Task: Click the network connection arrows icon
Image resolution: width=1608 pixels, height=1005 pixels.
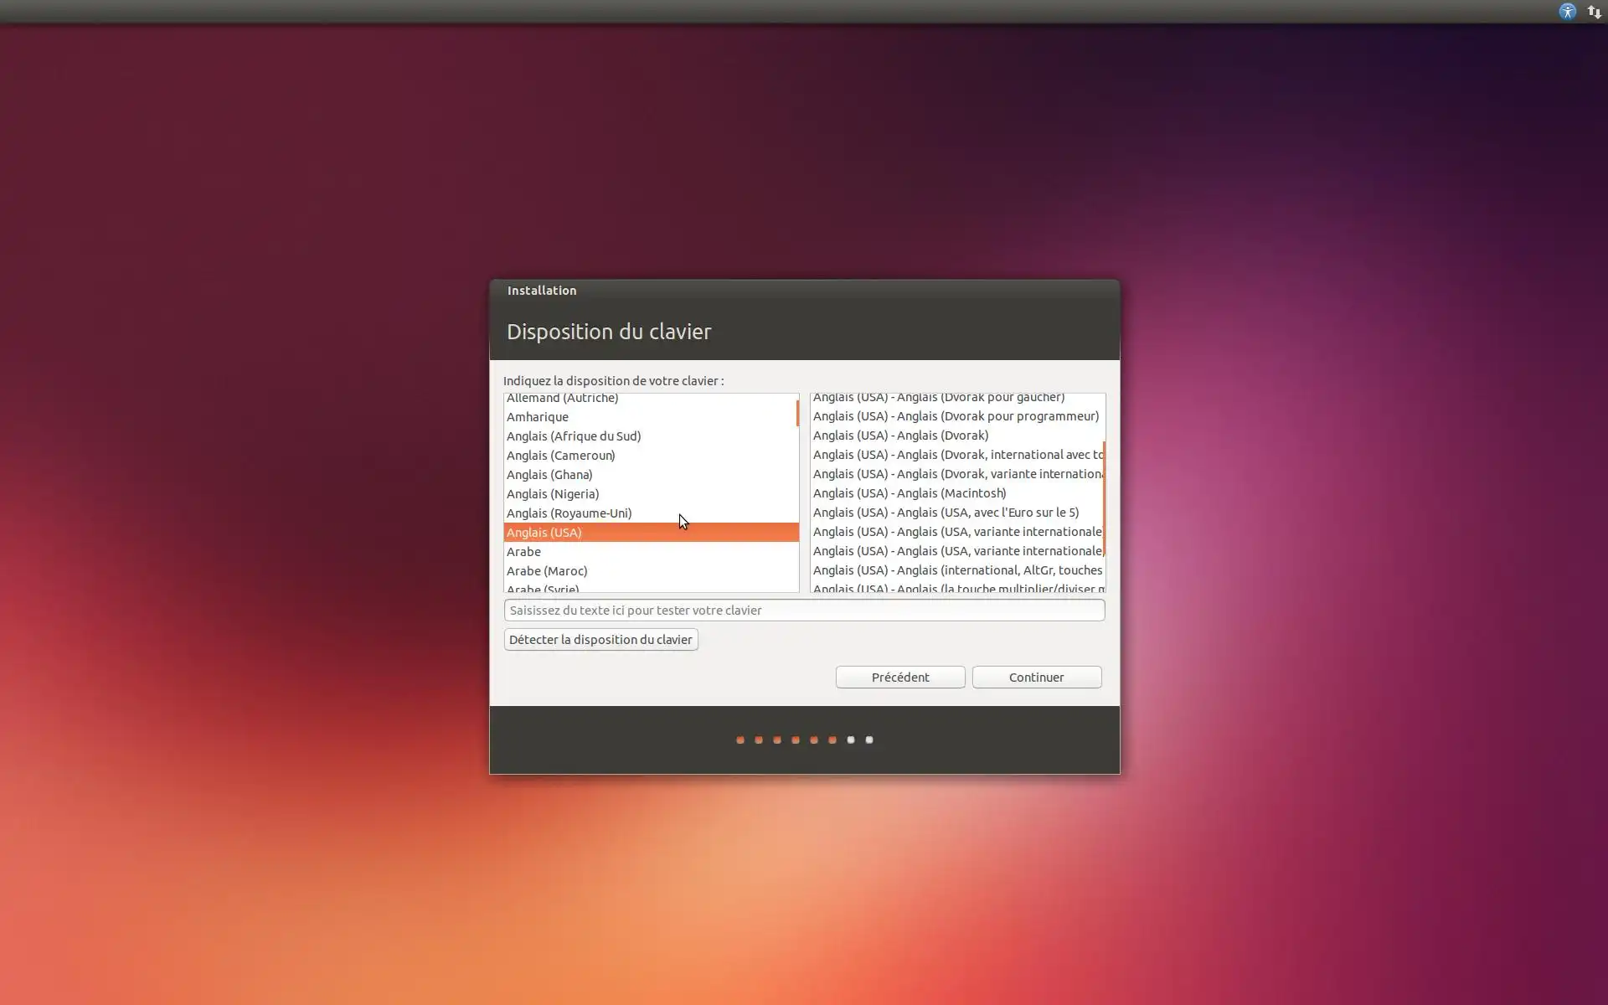Action: click(x=1594, y=12)
